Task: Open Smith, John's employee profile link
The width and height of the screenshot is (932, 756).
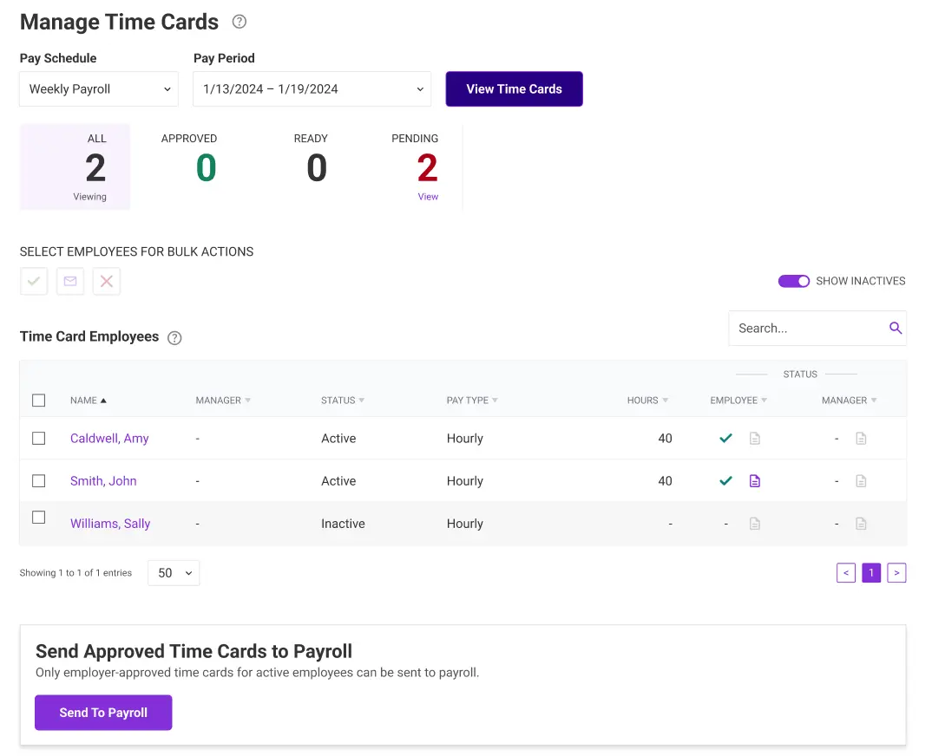Action: coord(103,480)
